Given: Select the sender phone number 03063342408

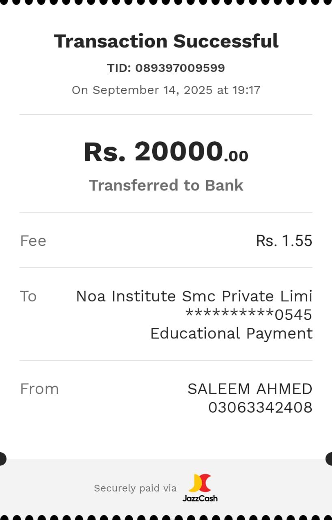Looking at the screenshot, I should tap(260, 407).
